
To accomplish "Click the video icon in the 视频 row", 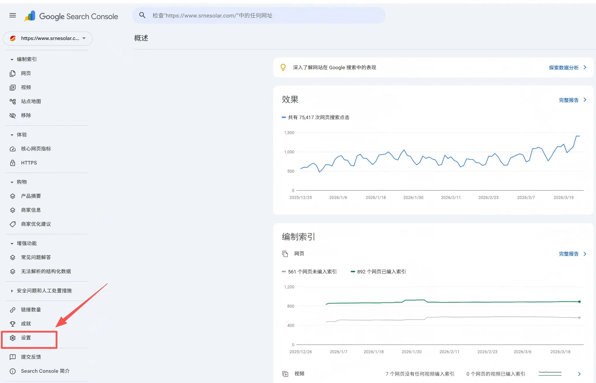I will 285,374.
